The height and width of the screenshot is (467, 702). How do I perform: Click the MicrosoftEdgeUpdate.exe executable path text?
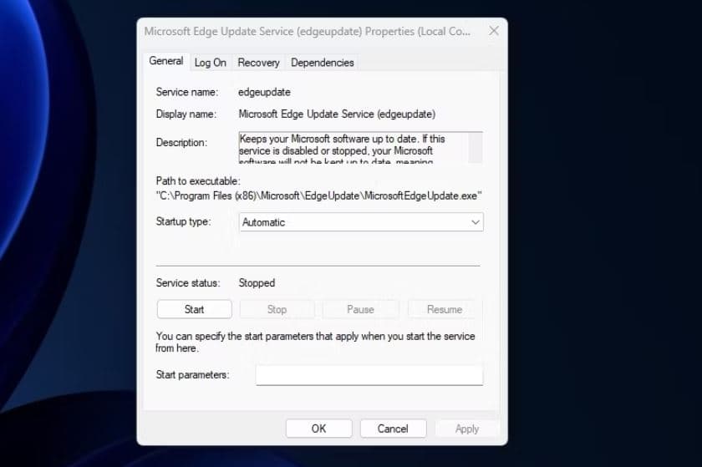(318, 195)
